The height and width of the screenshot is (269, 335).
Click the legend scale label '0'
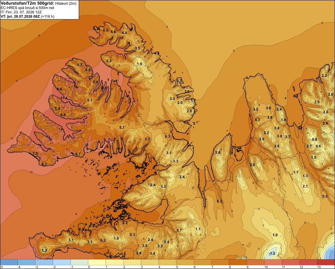pyautogui.click(x=89, y=267)
